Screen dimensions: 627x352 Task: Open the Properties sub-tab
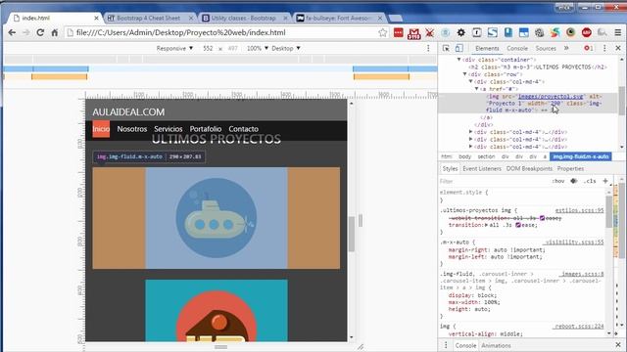(x=570, y=169)
